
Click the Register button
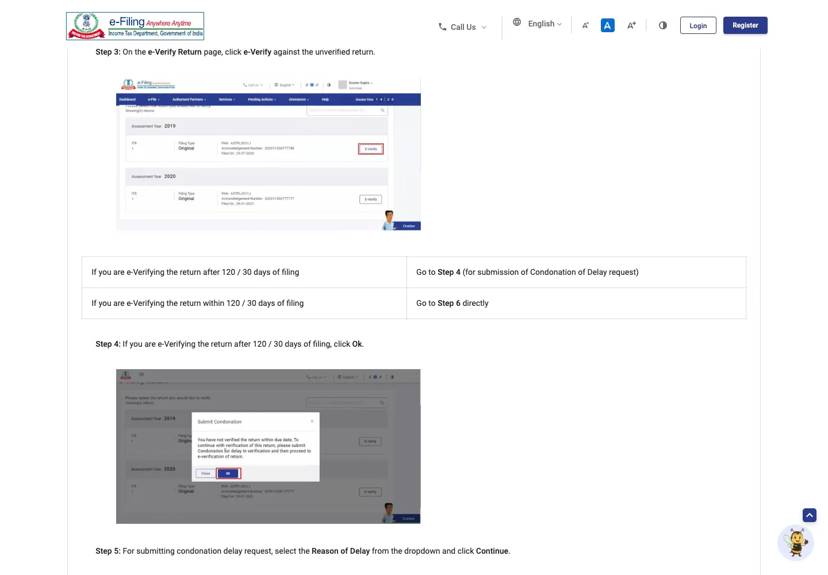point(745,25)
